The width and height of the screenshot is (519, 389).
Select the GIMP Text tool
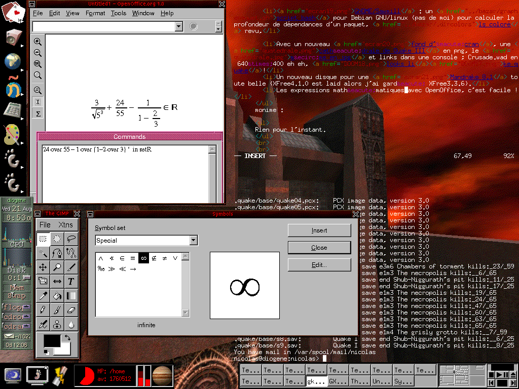[x=71, y=281]
